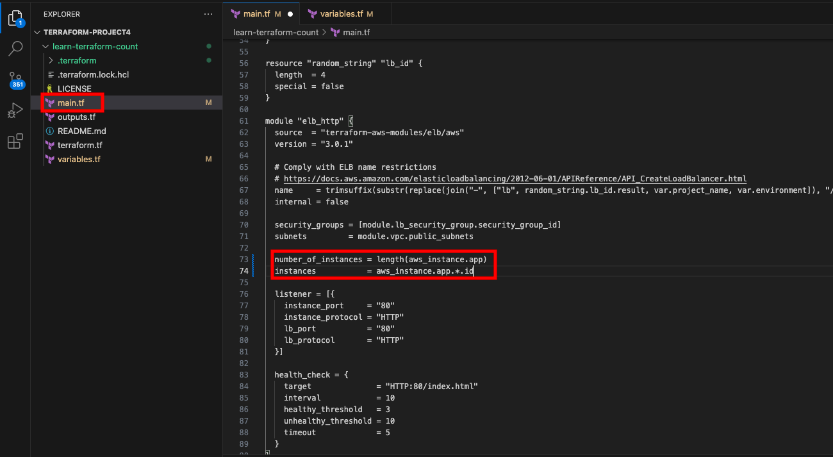Click the instance_port = "80" line
The height and width of the screenshot is (457, 833).
(x=339, y=306)
